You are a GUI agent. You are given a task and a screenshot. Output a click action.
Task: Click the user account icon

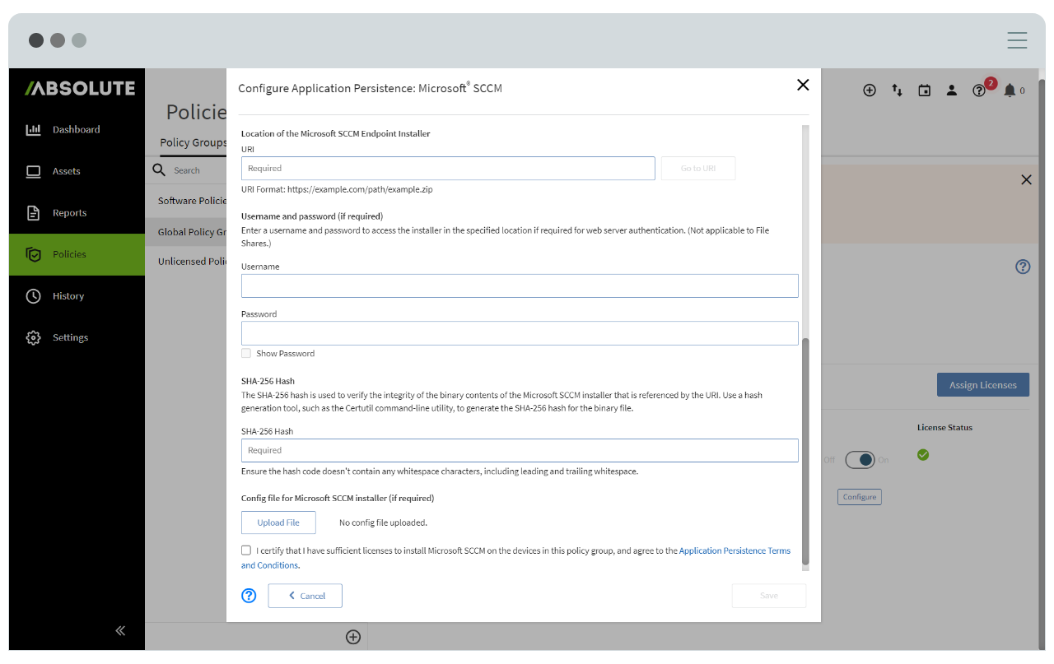tap(952, 91)
